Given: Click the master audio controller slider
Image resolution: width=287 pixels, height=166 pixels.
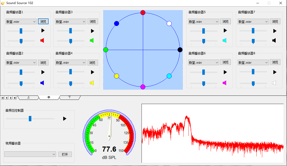Looking at the screenshot, I should coord(30,119).
